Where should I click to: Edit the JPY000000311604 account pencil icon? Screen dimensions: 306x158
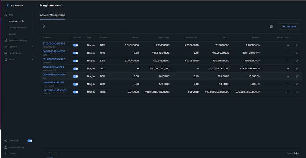(x=297, y=68)
